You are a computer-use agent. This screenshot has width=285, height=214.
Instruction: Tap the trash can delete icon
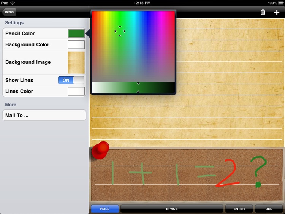[263, 12]
